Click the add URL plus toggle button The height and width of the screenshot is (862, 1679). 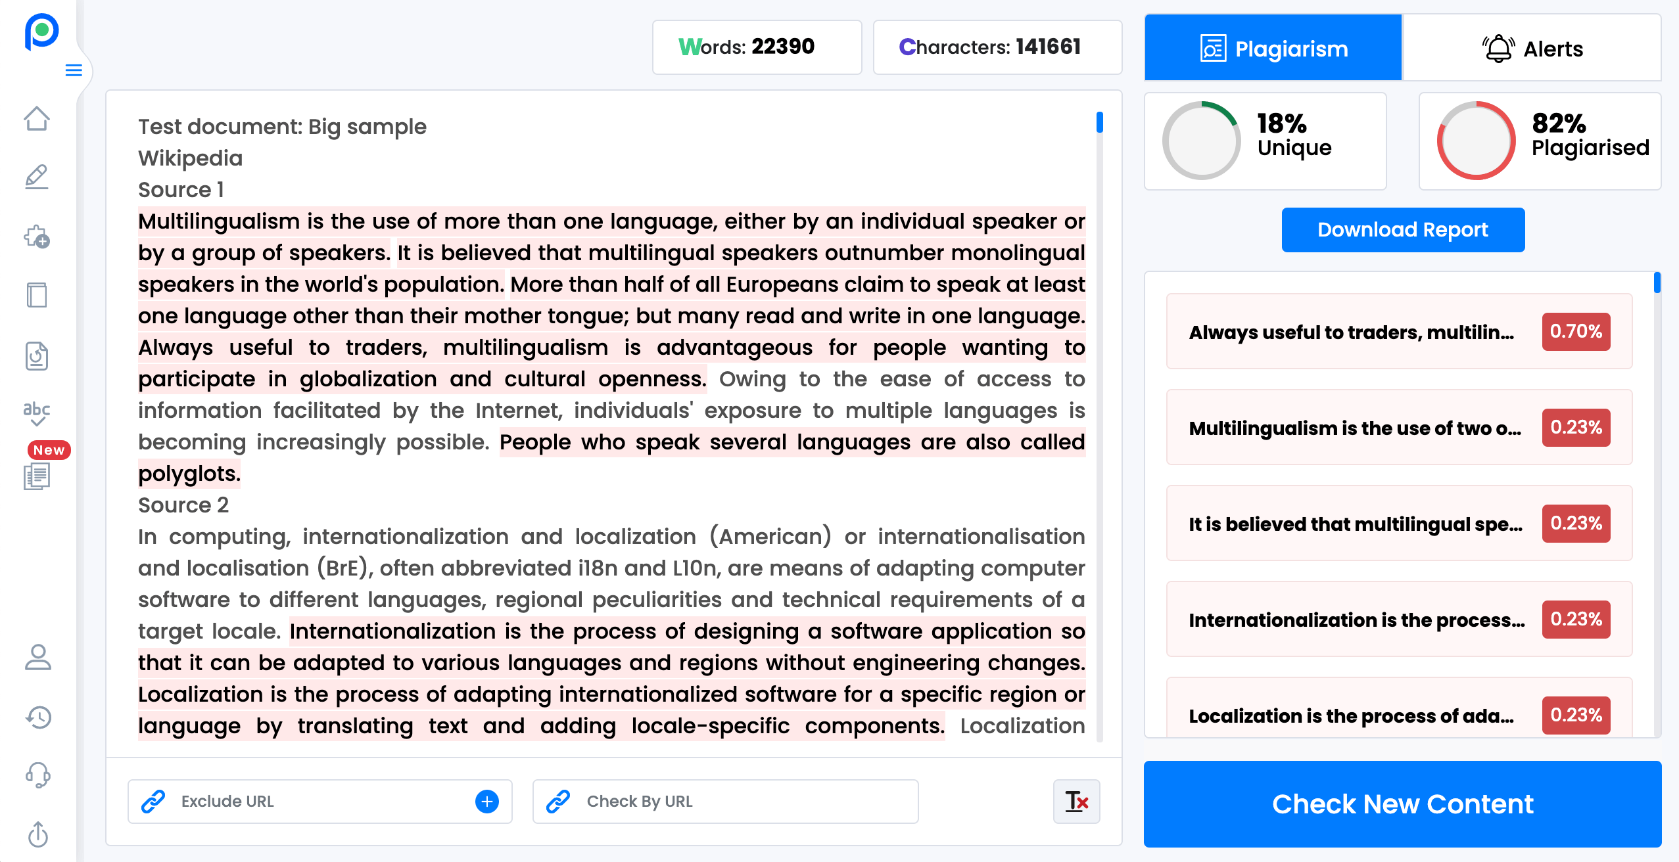point(487,800)
